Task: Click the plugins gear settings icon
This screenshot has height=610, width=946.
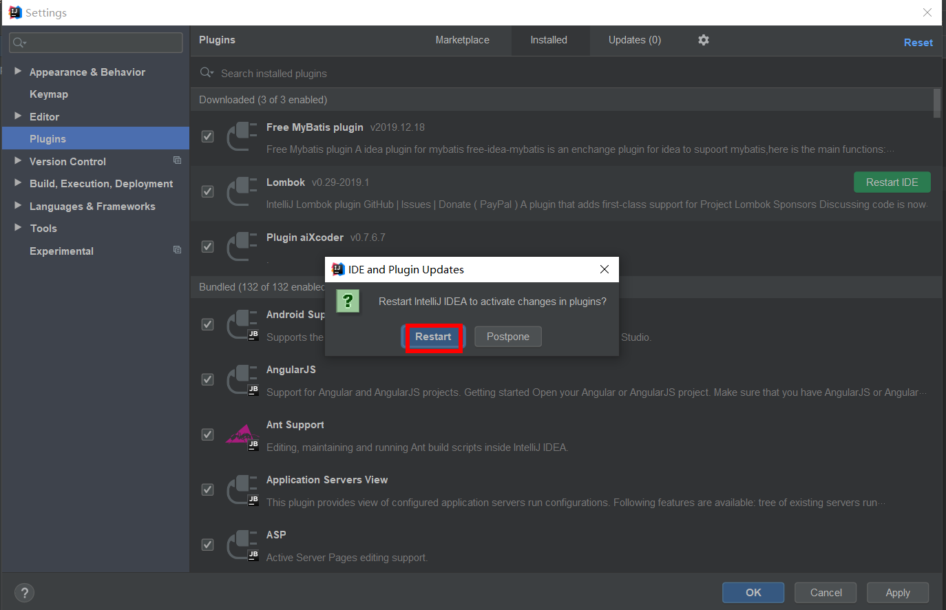Action: (x=703, y=40)
